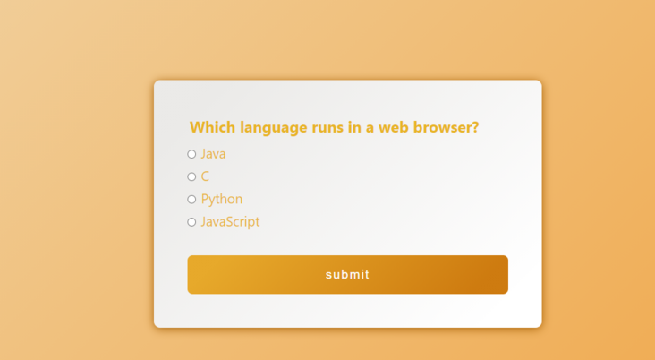
Task: Click the page background above the quiz card
Action: click(x=347, y=40)
